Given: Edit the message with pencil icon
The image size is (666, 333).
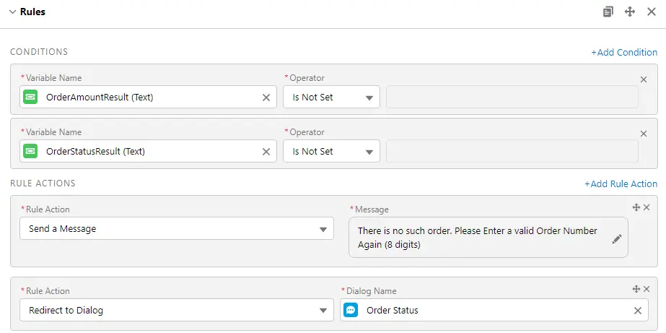Looking at the screenshot, I should pos(616,239).
